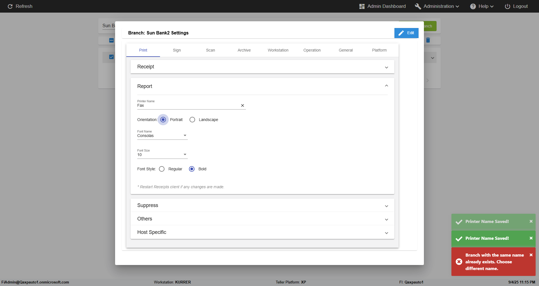Click the Refresh icon in top bar

[x=10, y=6]
